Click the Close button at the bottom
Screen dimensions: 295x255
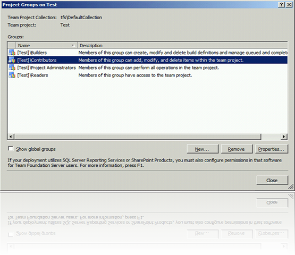click(x=272, y=180)
